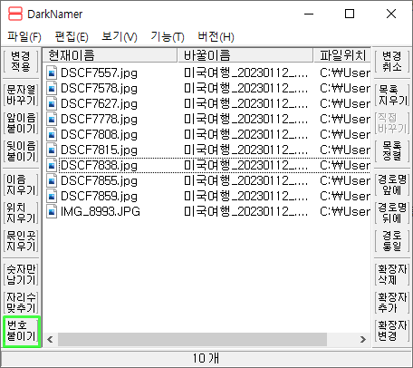Select file name DSCF7808.jpg

coord(99,134)
